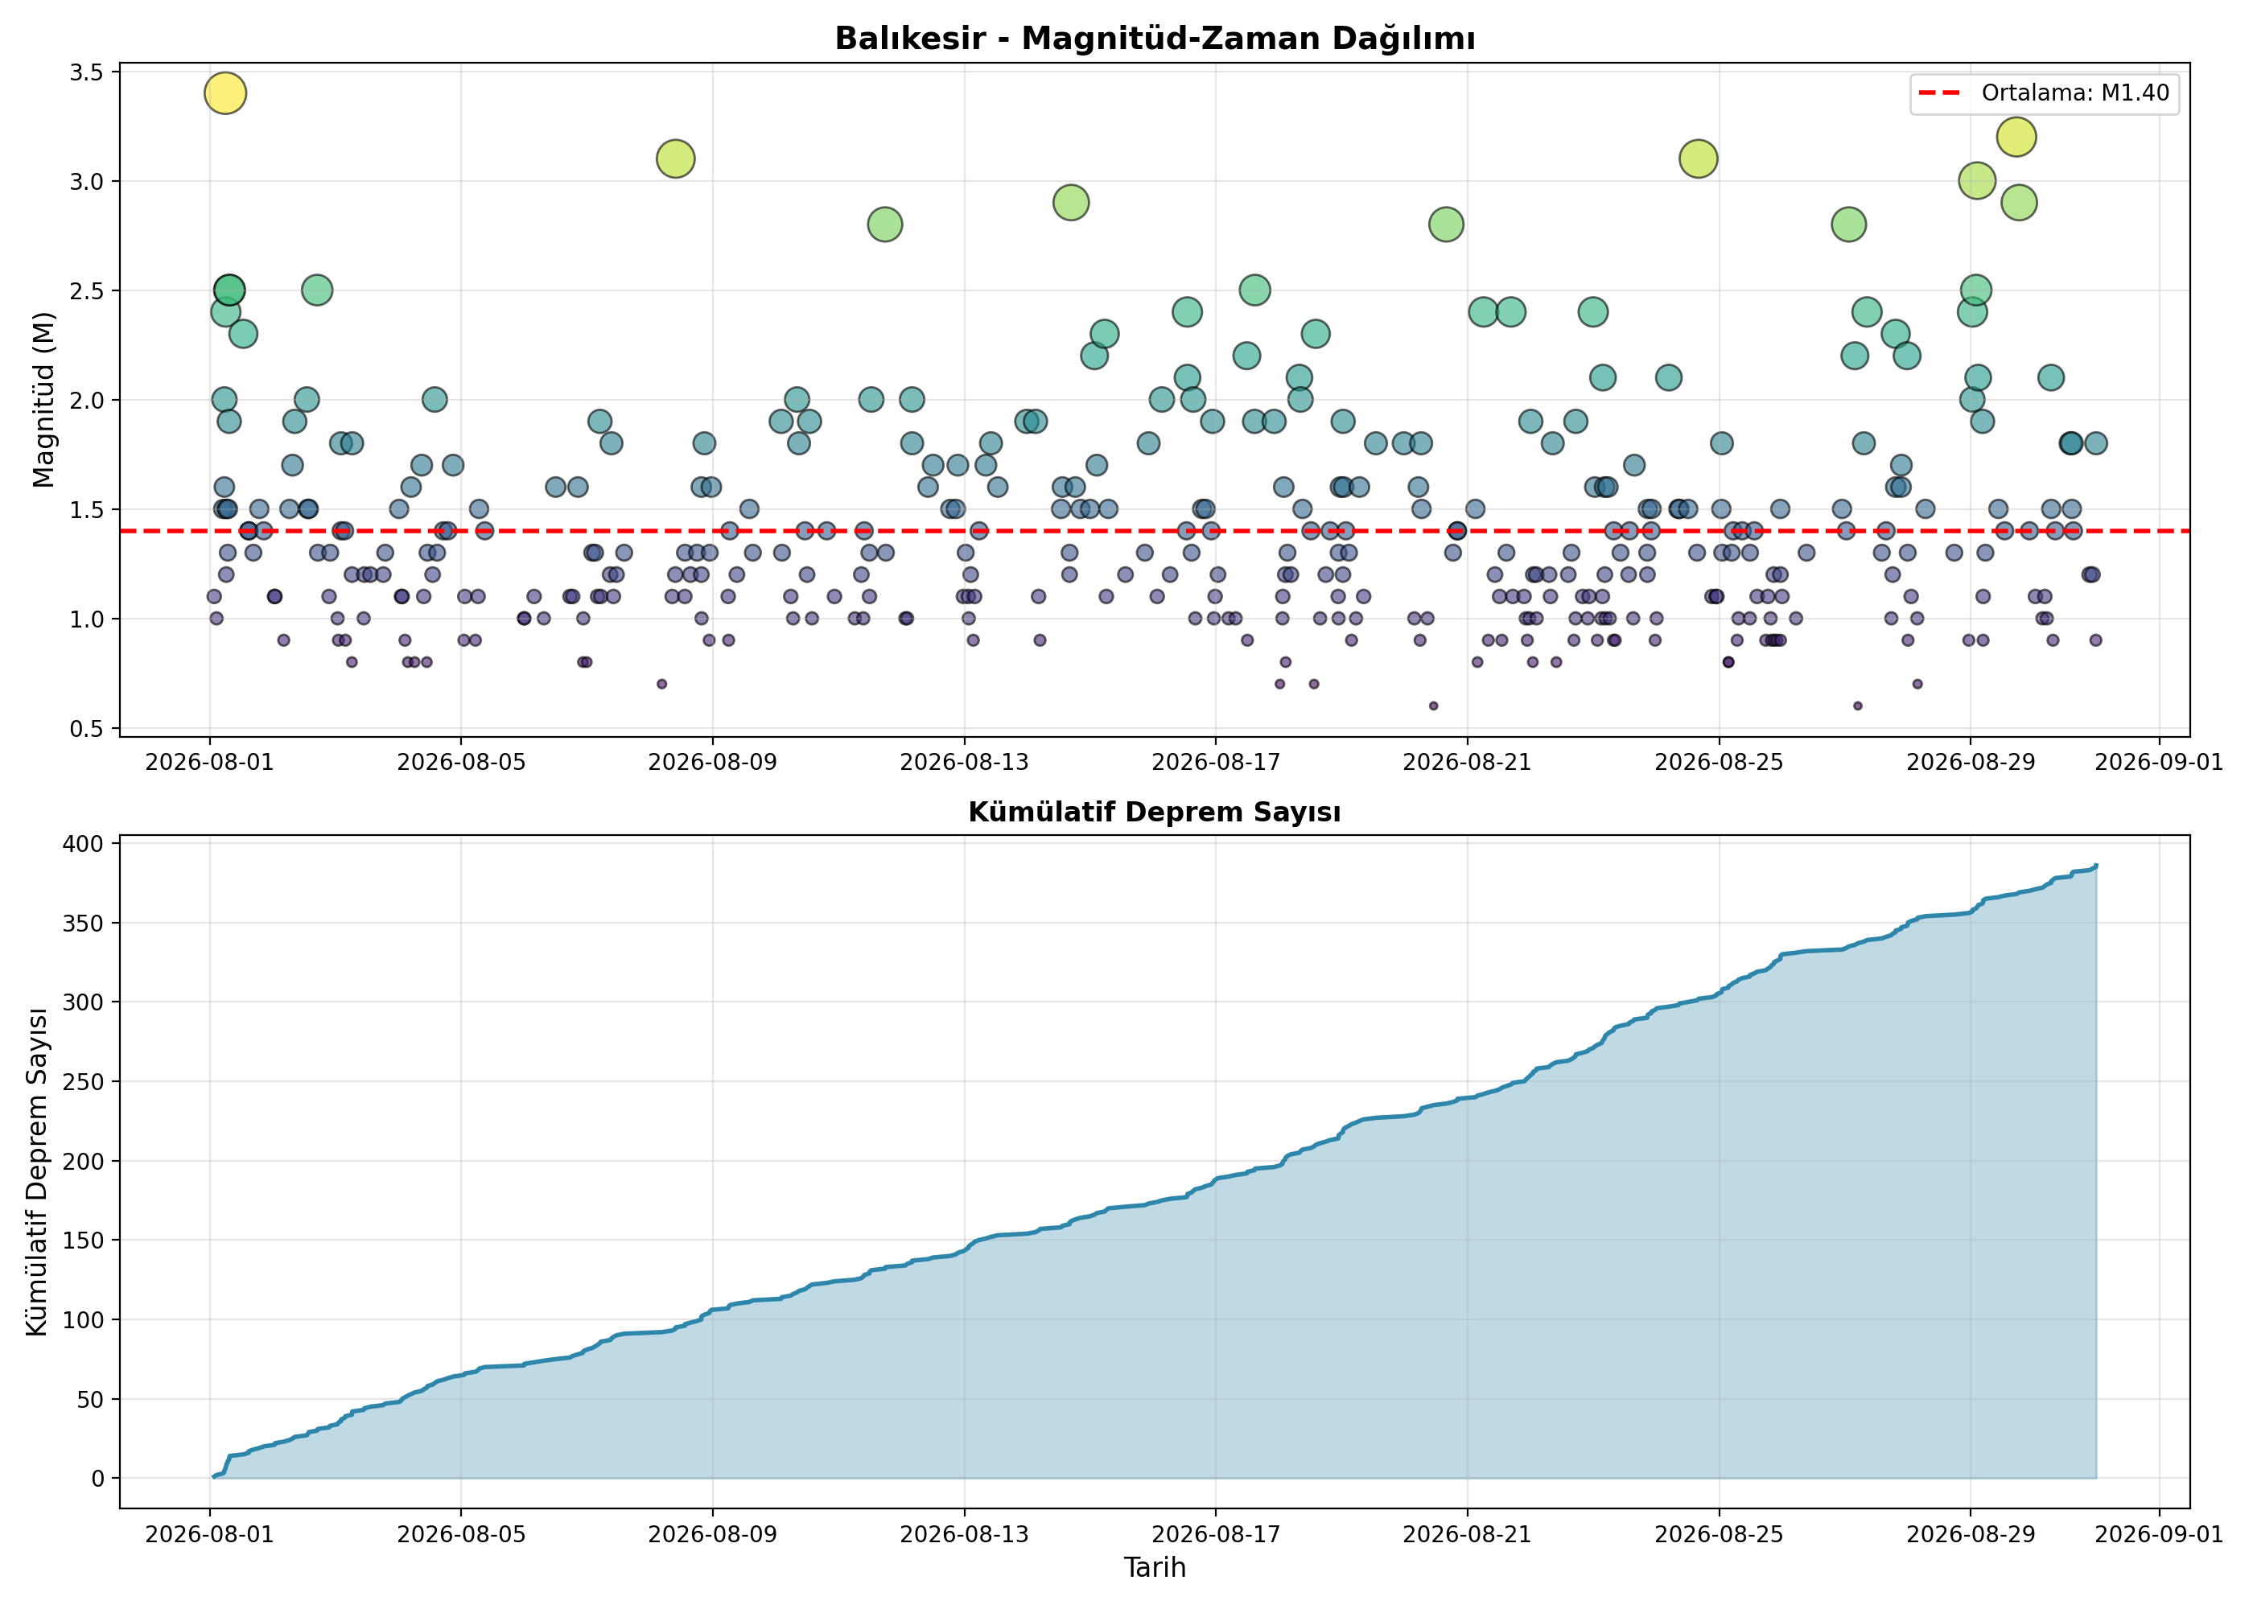Click the title "Balıkesir - Magnitüd-Zaman Dağılımı"
Screen dimensions: 2253x1609
coord(1154,39)
